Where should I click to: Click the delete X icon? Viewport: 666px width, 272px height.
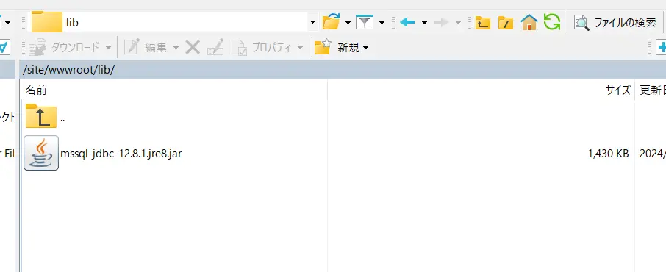pos(193,47)
